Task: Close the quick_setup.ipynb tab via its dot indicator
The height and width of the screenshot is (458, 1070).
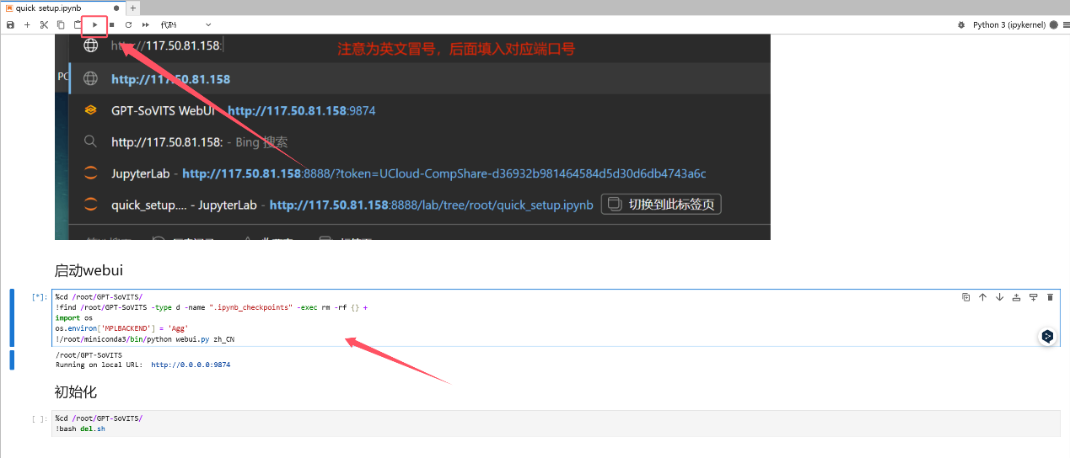Action: click(116, 8)
